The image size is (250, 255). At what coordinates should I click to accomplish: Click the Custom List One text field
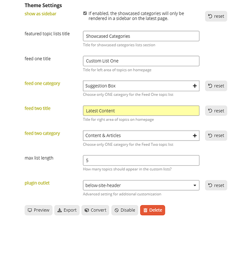click(141, 61)
